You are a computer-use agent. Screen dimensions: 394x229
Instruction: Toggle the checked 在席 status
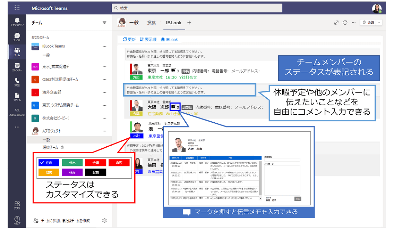49,163
